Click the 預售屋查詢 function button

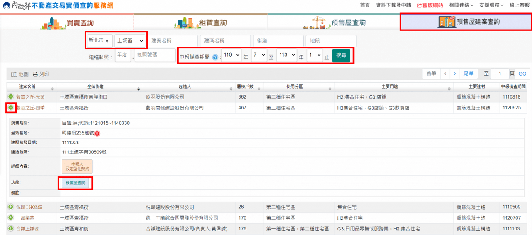point(75,183)
